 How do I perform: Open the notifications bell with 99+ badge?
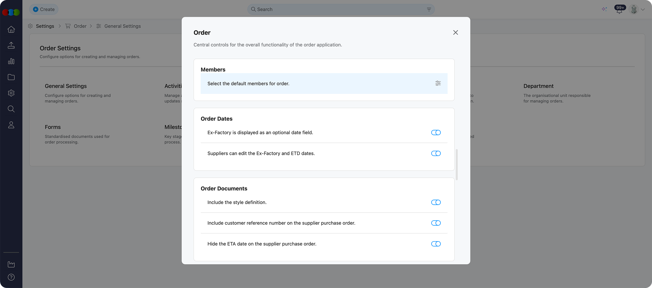(x=619, y=9)
